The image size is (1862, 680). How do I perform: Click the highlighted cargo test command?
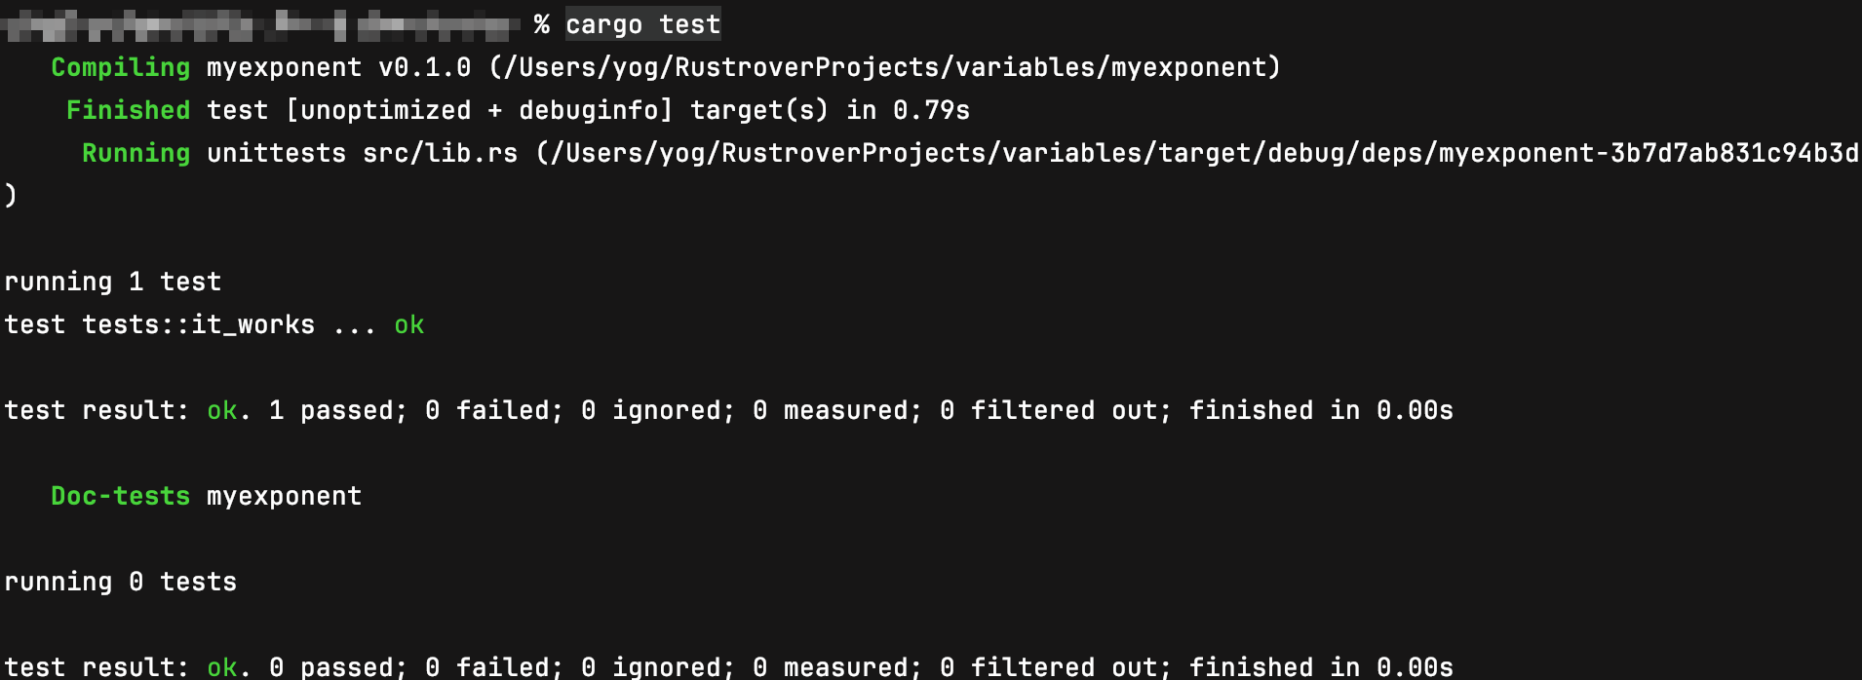[x=643, y=24]
